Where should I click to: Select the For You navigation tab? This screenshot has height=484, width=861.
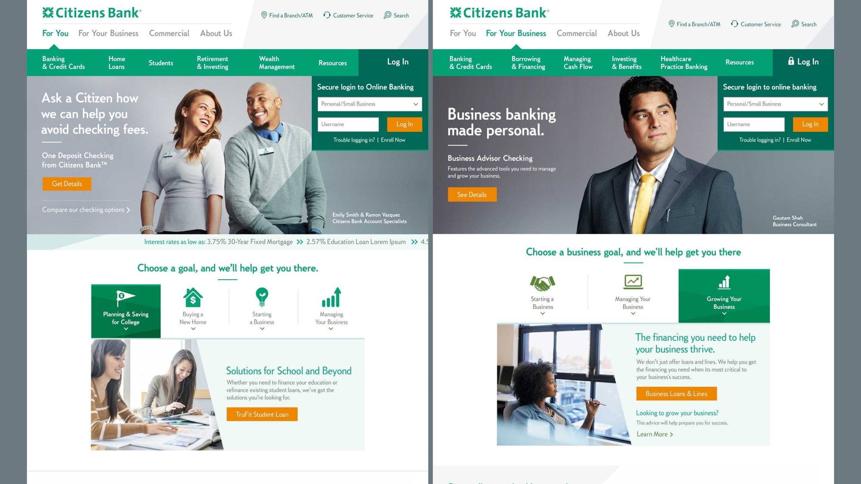[56, 33]
